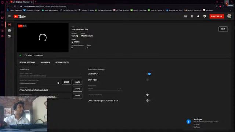Click the Public privacy label

click(x=77, y=42)
